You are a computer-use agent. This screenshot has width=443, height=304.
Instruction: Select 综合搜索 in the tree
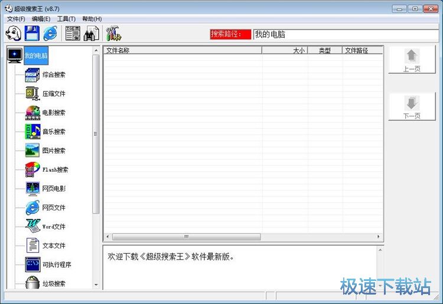click(54, 75)
